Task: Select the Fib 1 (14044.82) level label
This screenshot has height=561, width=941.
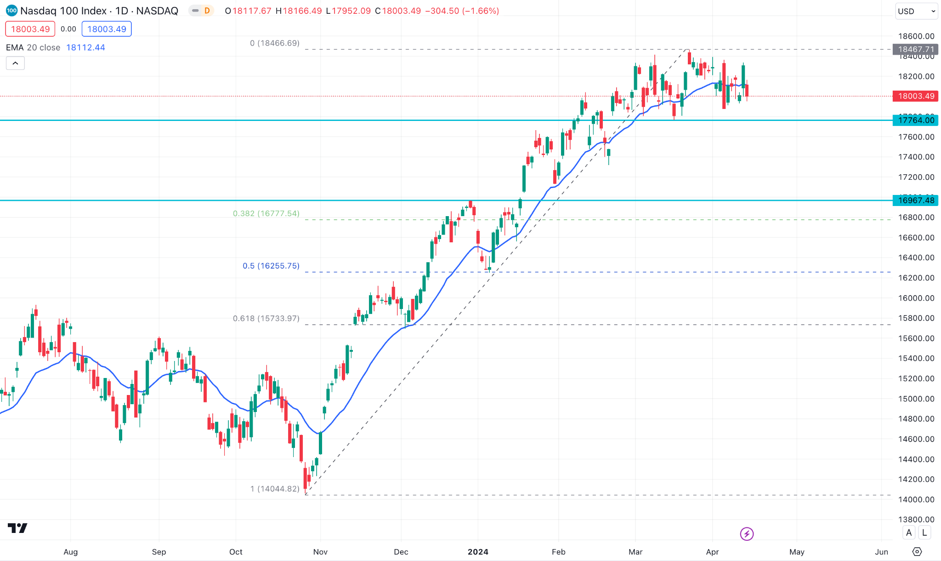Action: [275, 489]
